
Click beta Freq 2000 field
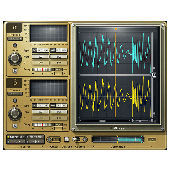coord(59,112)
